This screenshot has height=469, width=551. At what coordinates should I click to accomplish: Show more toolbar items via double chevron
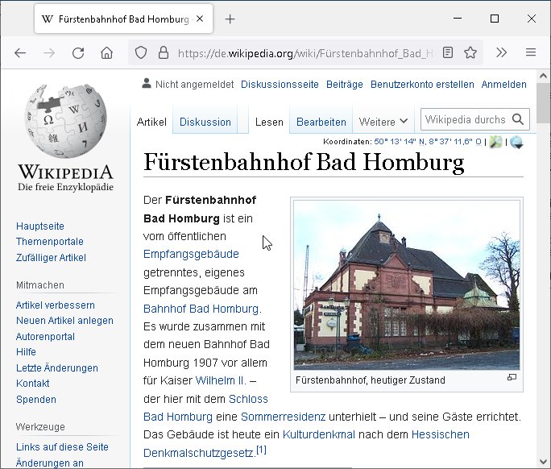pos(501,53)
